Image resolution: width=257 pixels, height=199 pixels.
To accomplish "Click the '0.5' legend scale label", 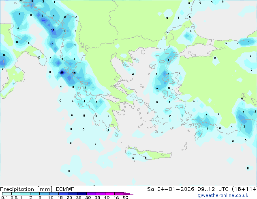I will (14, 197).
